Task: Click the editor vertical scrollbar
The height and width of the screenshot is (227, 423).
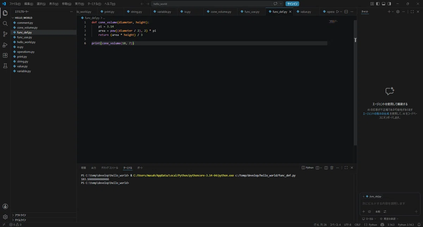Action: [x=355, y=82]
